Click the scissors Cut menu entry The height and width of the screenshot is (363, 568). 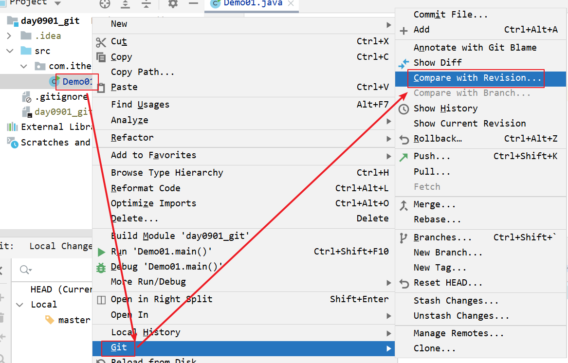[x=119, y=41]
